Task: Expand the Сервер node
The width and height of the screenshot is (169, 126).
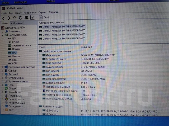Action: (3, 71)
